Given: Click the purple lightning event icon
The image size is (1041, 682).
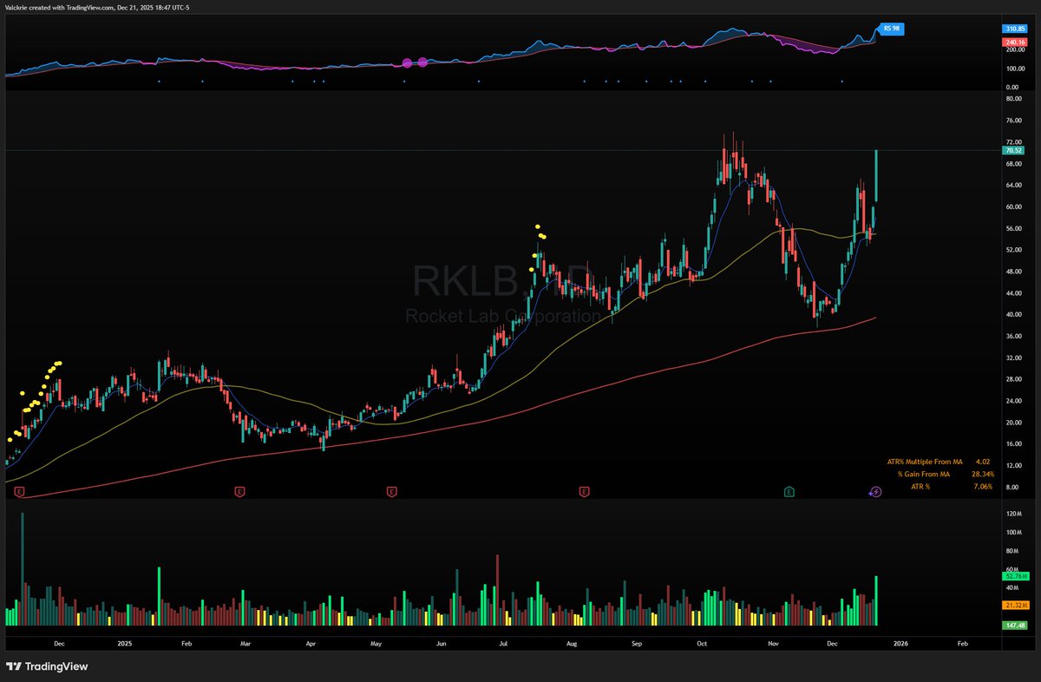Looking at the screenshot, I should [875, 492].
